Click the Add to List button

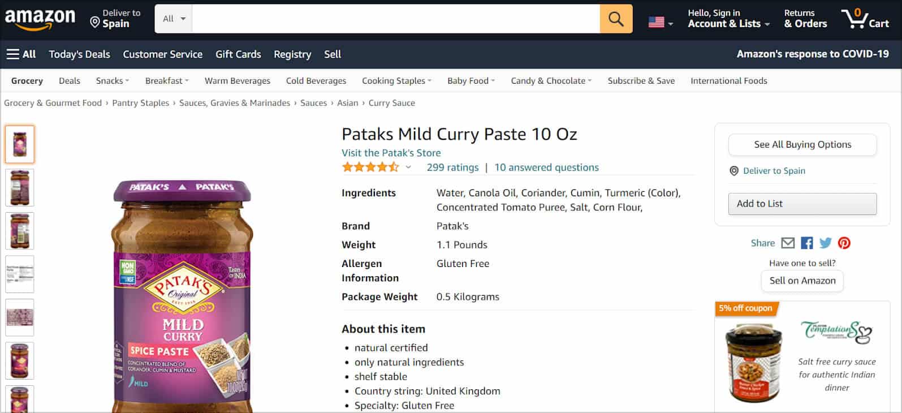click(x=802, y=204)
